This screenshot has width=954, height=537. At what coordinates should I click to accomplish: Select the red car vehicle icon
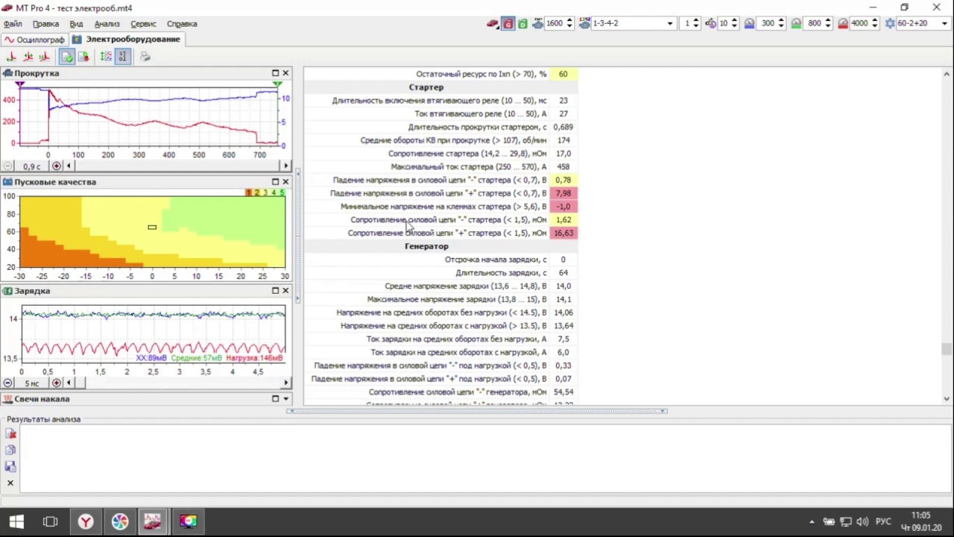point(493,24)
